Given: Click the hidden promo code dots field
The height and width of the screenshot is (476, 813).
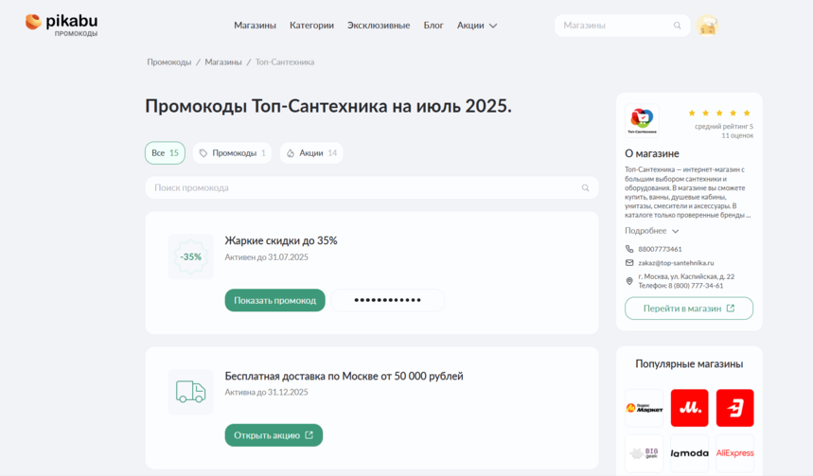Looking at the screenshot, I should [388, 300].
